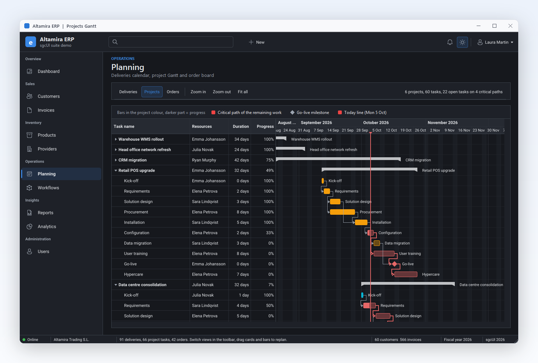Click the Fit all button
This screenshot has height=363, width=538.
[x=243, y=92]
